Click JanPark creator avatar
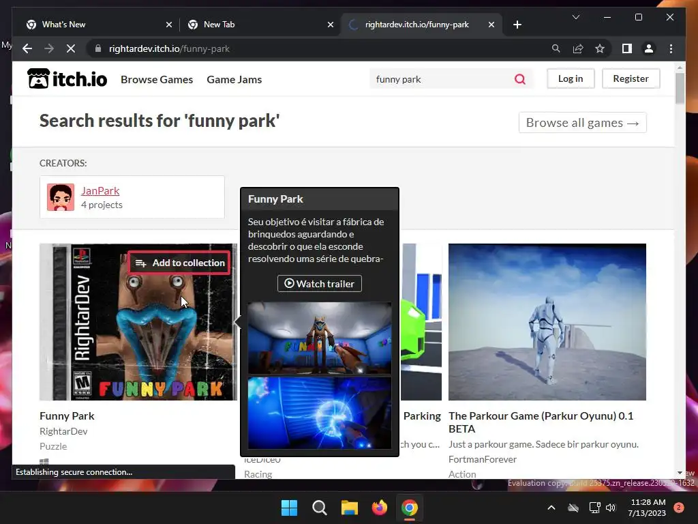This screenshot has width=698, height=524. (x=61, y=197)
